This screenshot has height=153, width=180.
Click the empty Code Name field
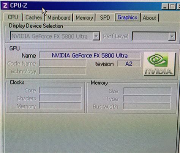(63, 63)
